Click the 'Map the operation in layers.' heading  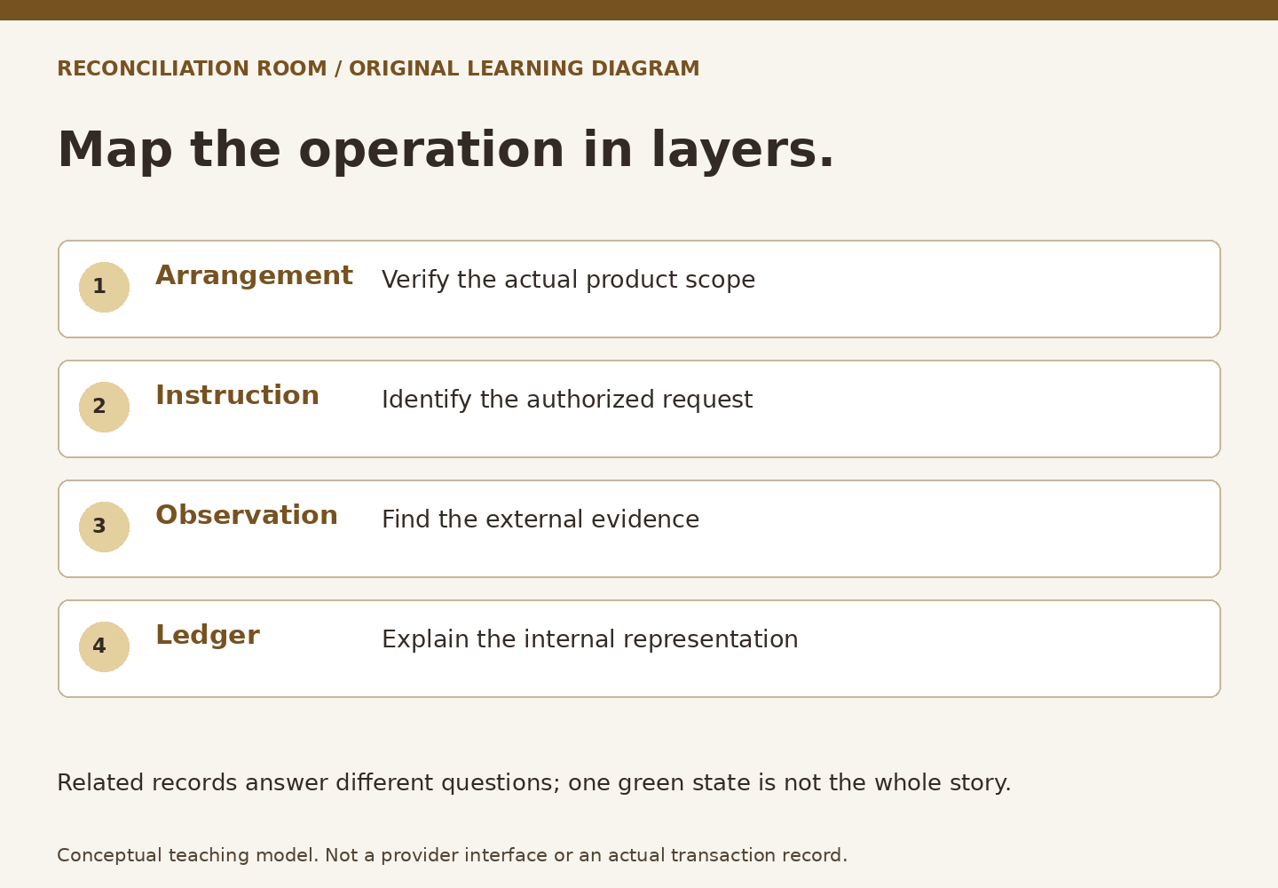click(446, 150)
